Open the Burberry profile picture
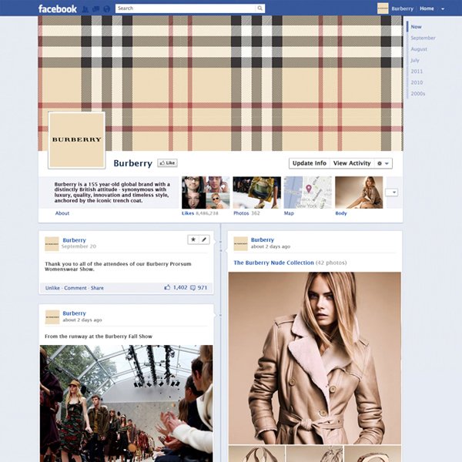The image size is (462, 462). (76, 140)
